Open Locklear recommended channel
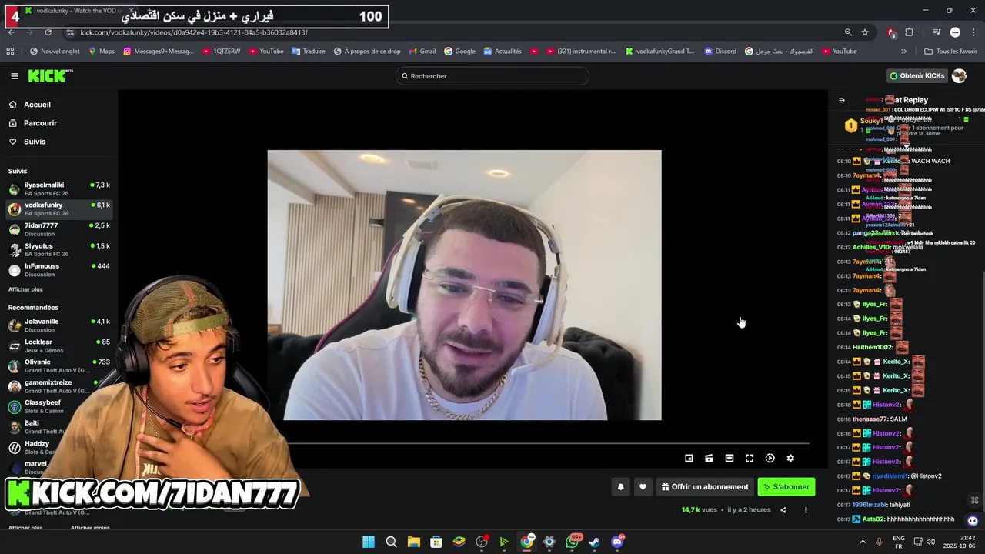This screenshot has height=554, width=985. point(58,345)
